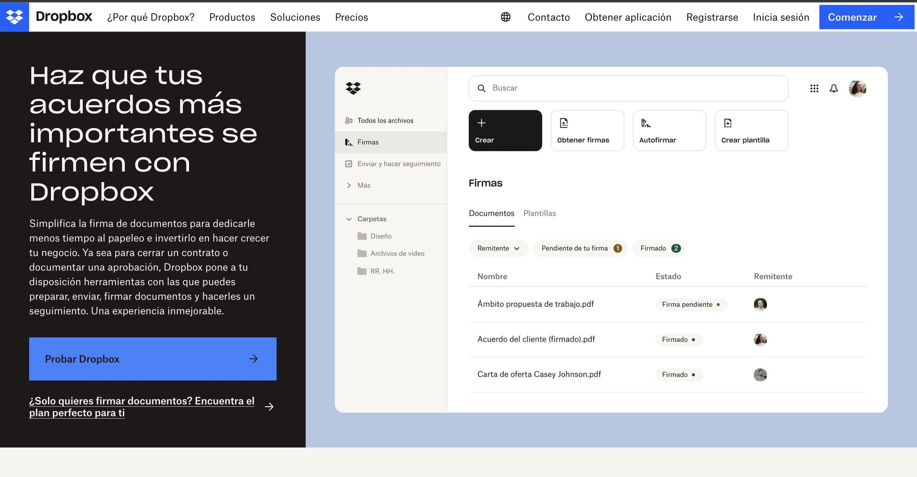Click the RR. HH. folder icon

point(362,271)
